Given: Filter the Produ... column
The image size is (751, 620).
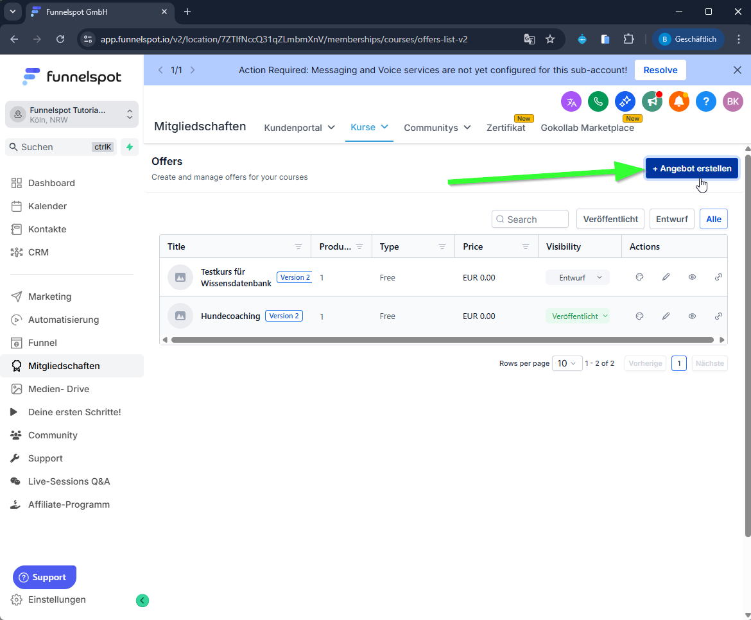Looking at the screenshot, I should tap(359, 246).
